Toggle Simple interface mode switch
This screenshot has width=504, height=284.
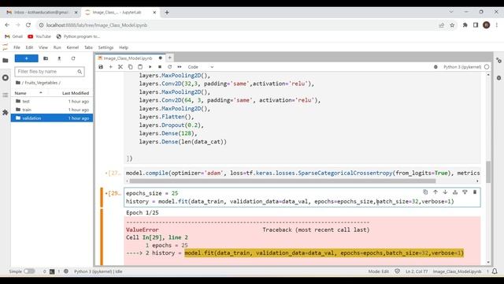pyautogui.click(x=29, y=271)
